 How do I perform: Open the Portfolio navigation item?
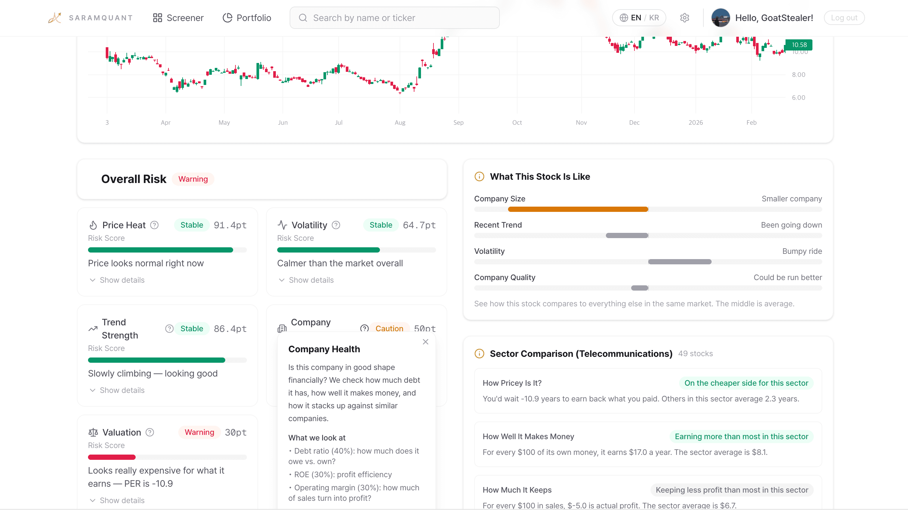point(254,18)
